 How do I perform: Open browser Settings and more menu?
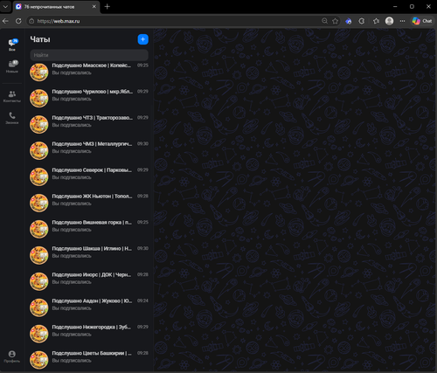(x=402, y=21)
